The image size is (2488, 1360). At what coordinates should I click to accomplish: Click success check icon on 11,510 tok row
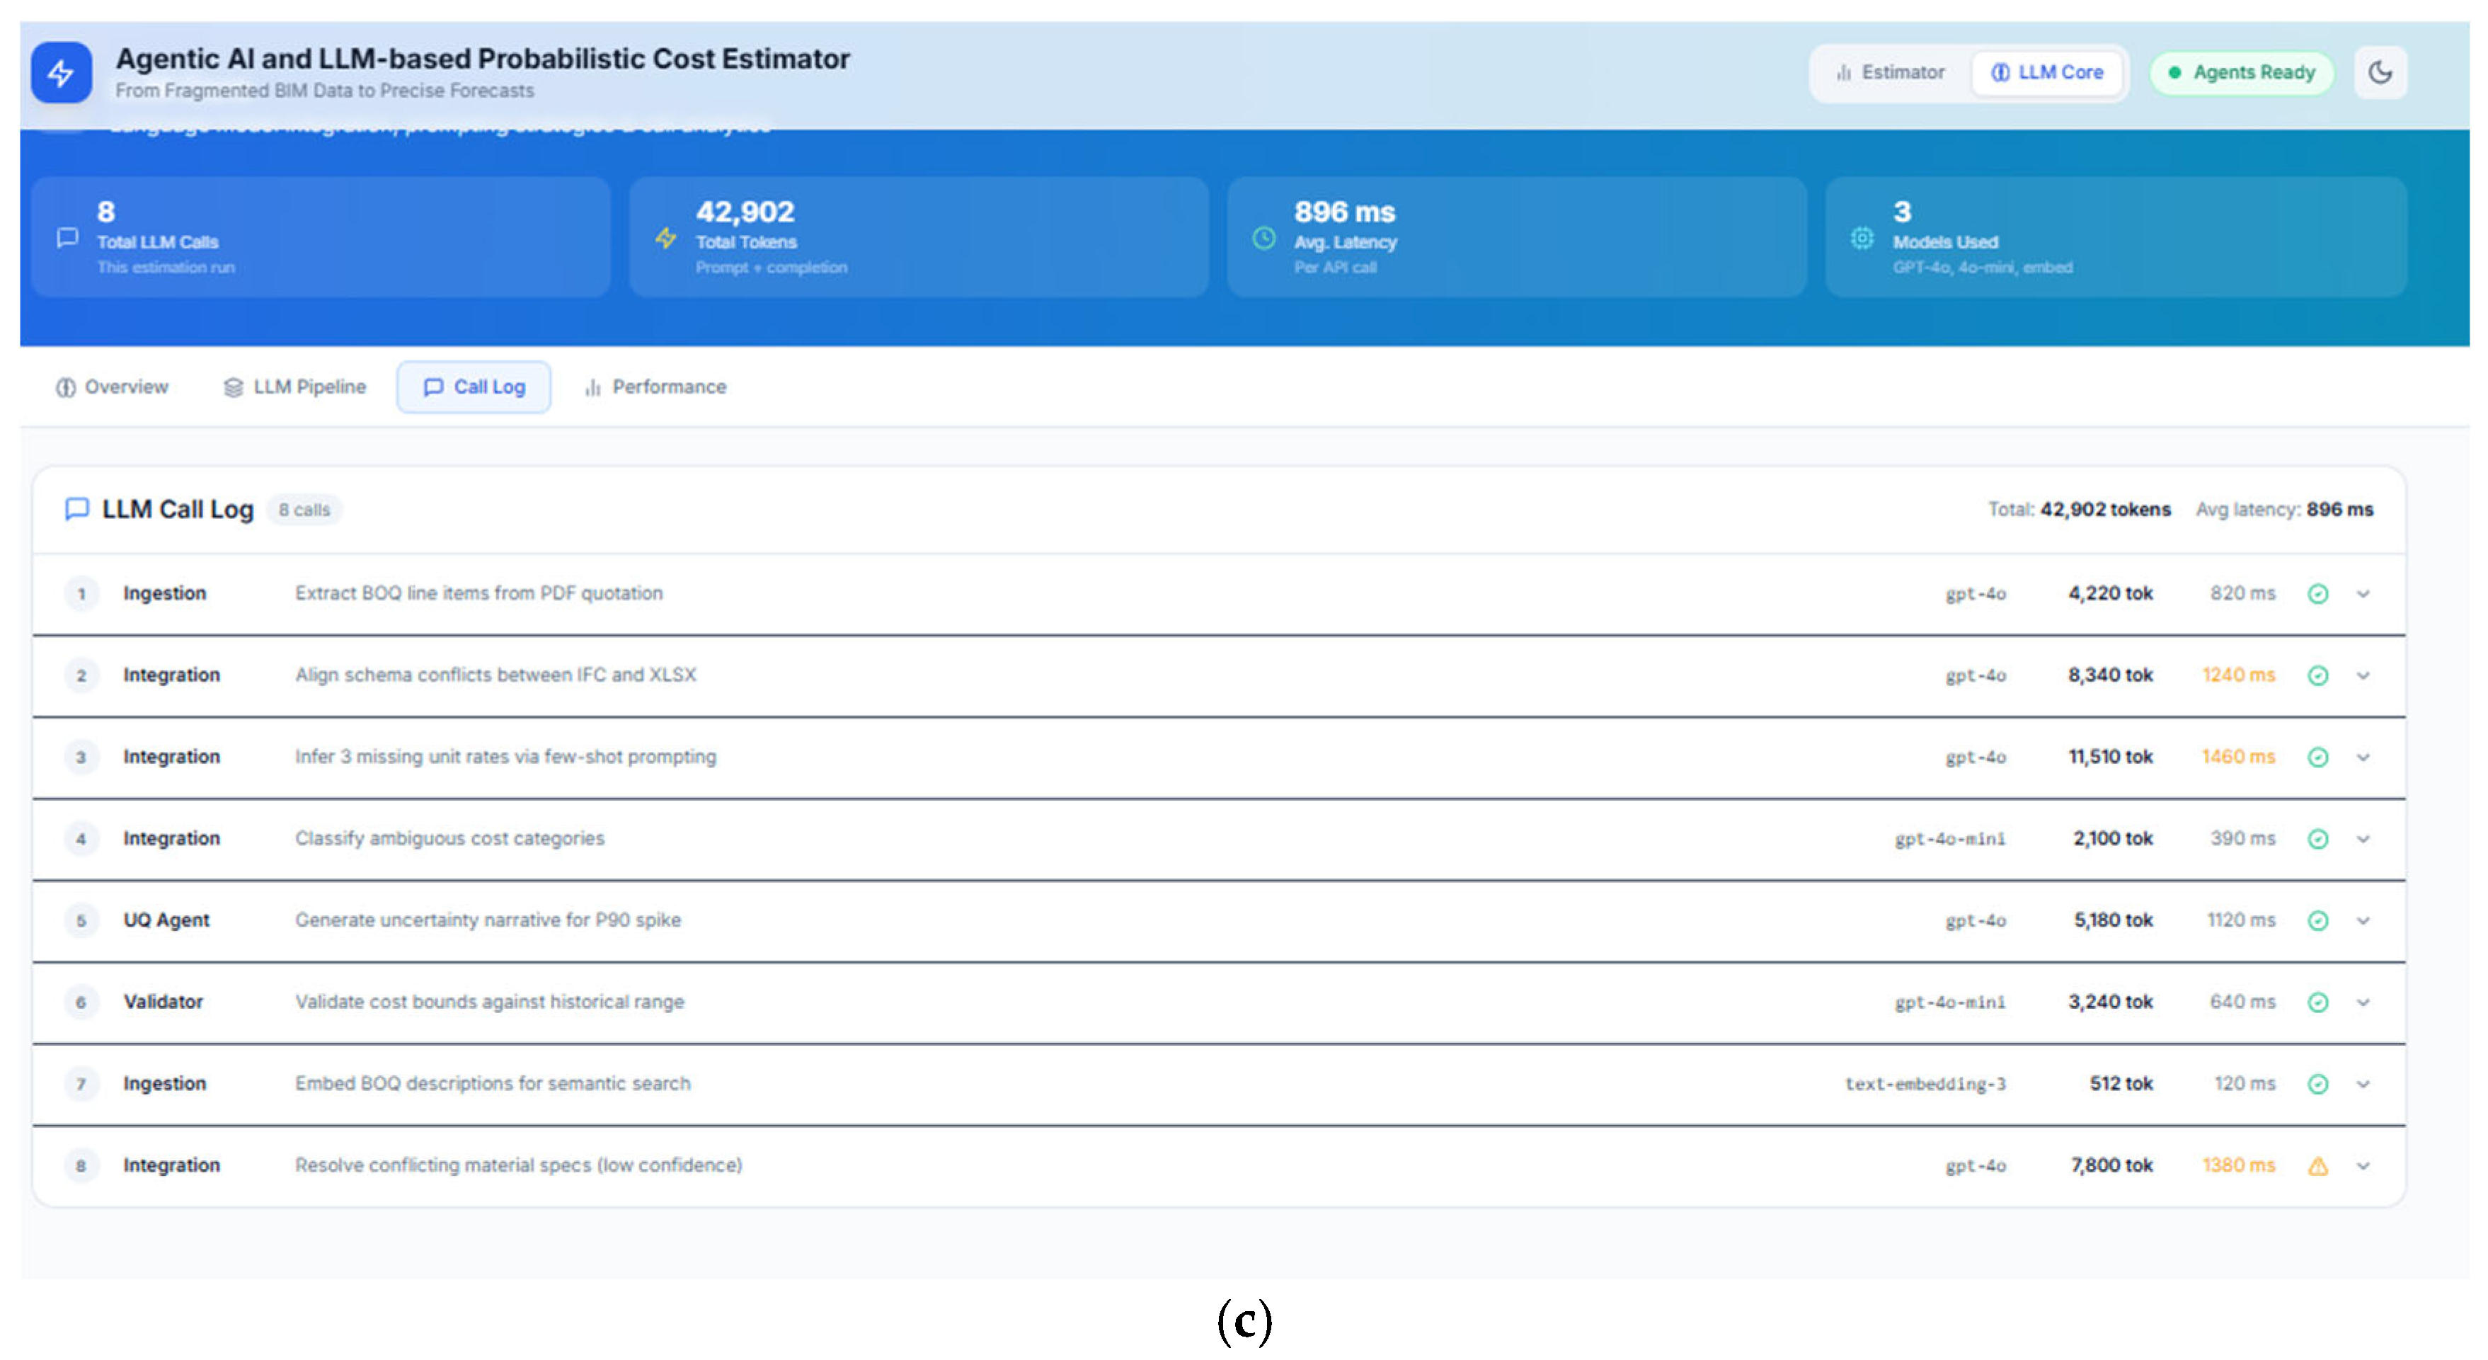2318,758
